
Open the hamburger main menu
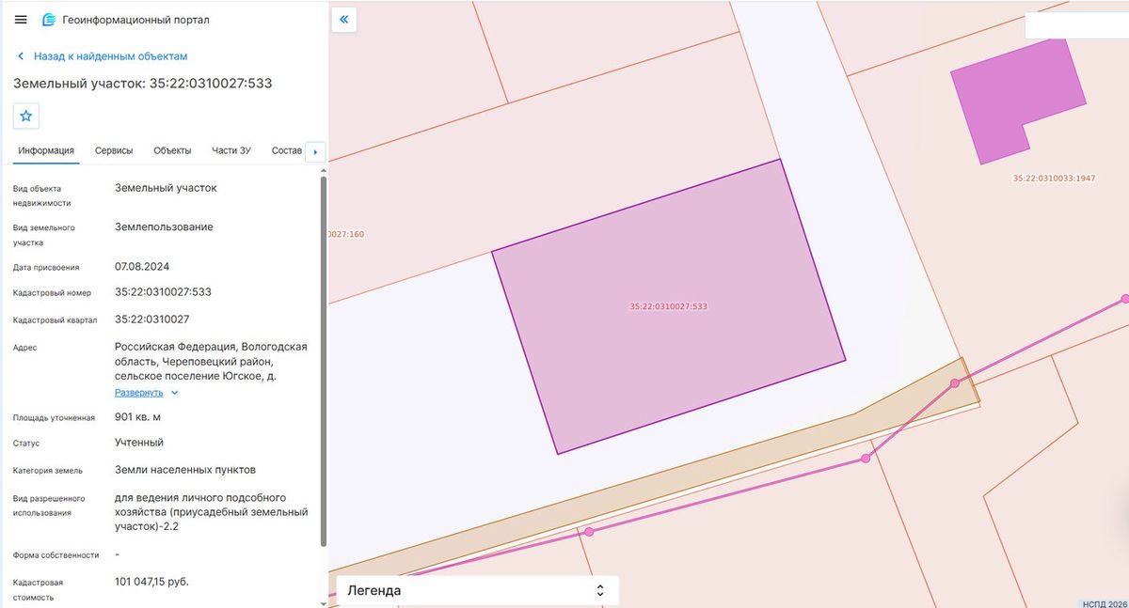[x=21, y=20]
